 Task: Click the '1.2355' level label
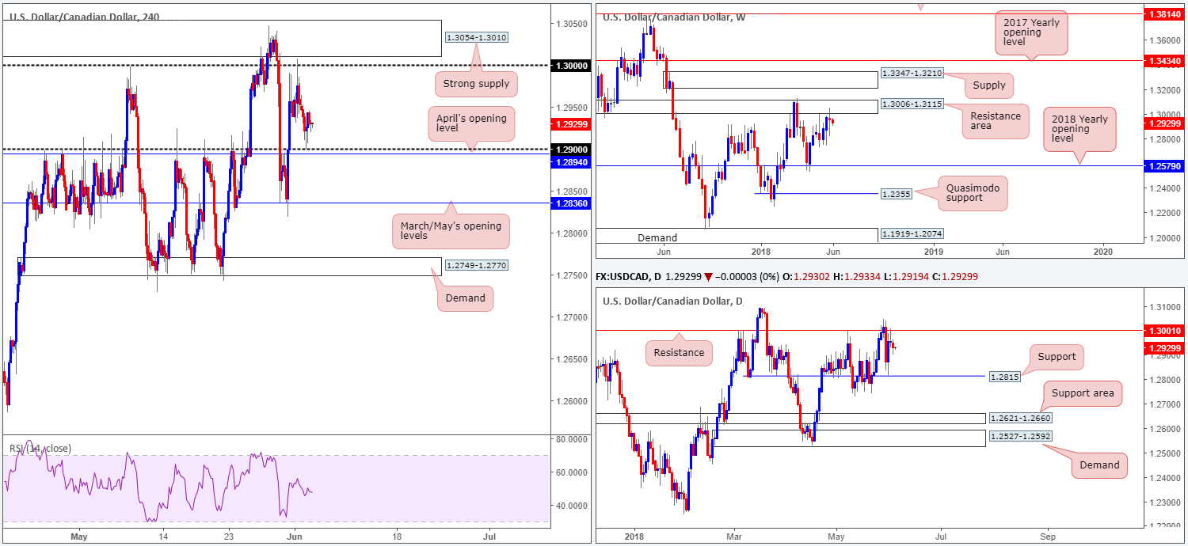point(896,193)
